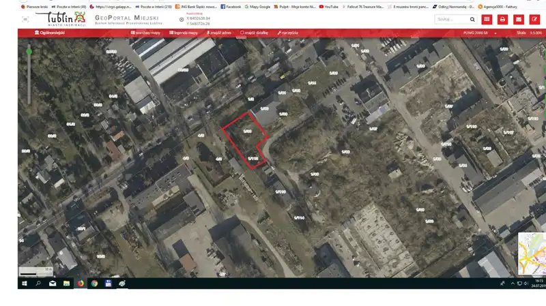Image resolution: width=546 pixels, height=306 pixels.
Task: Open the Agencja5000 - Faktury bookmark
Action: (x=498, y=7)
